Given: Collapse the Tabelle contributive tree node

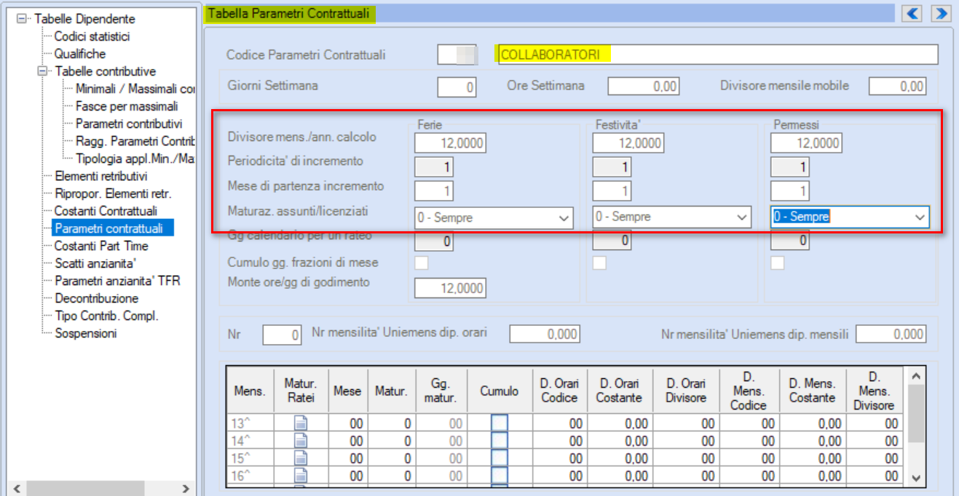Looking at the screenshot, I should [42, 71].
